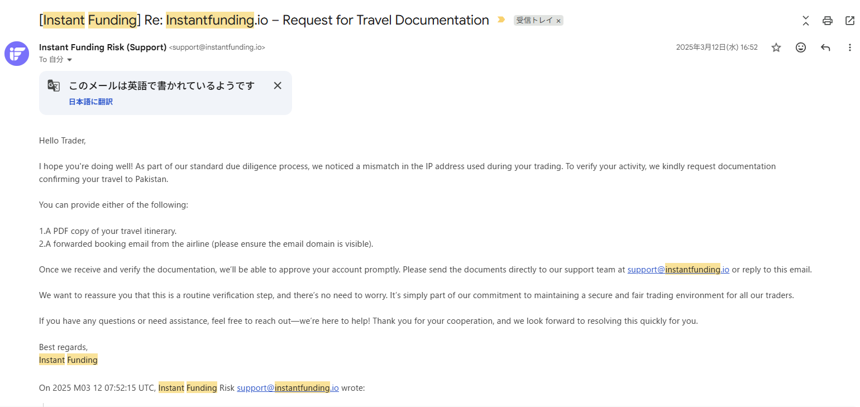860x407 pixels.
Task: Open support@instantfunding.io link in the email body
Action: point(678,270)
